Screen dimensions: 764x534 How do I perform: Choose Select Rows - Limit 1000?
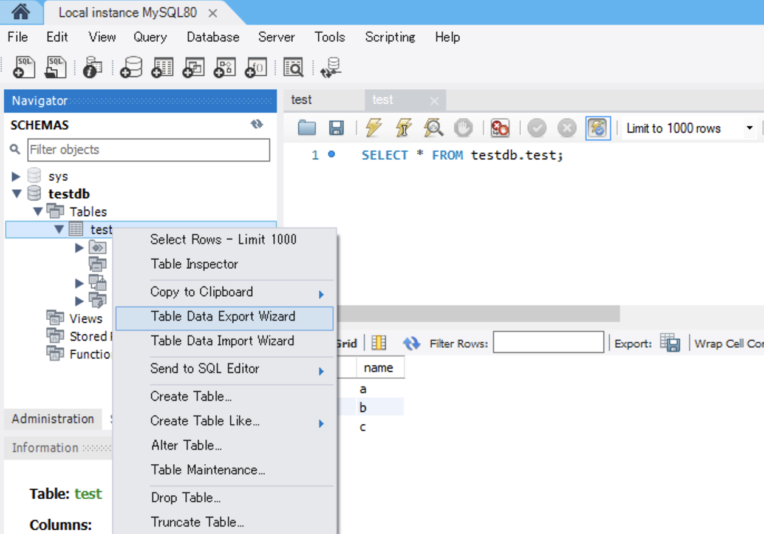click(224, 240)
